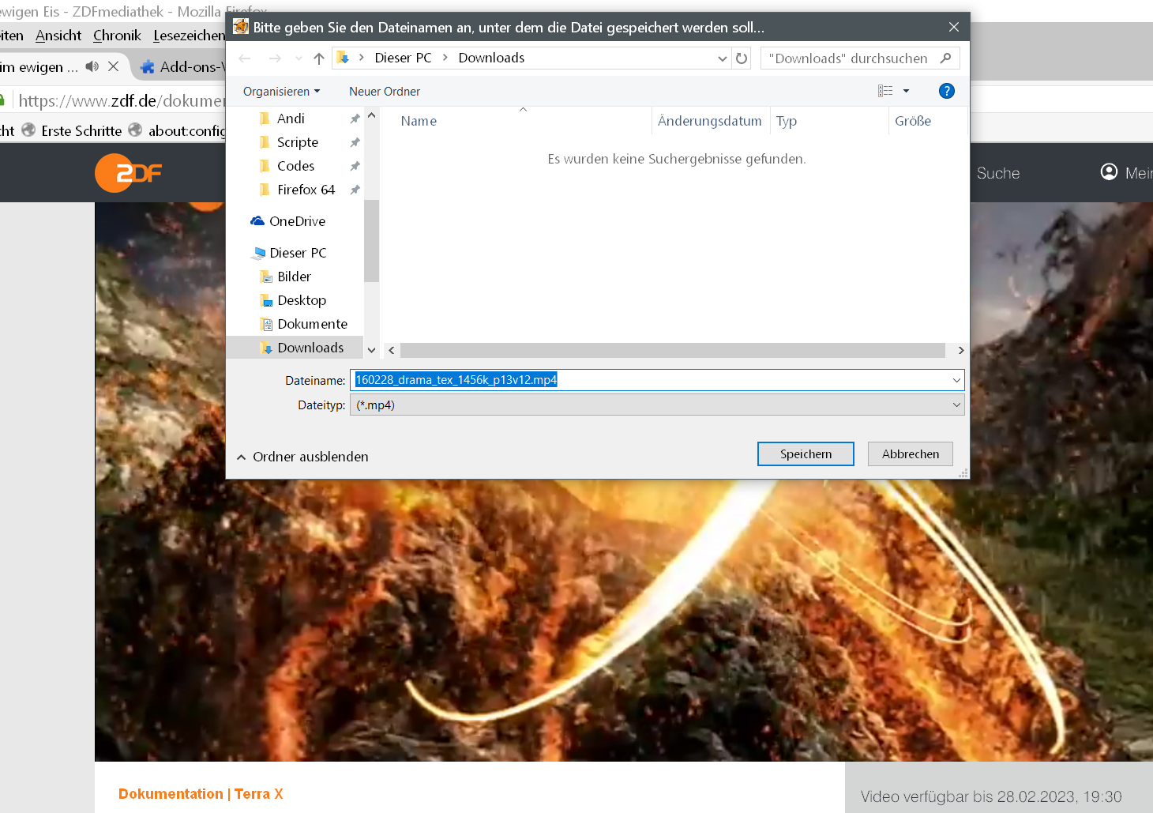Select the Desktop folder in sidebar

[301, 300]
